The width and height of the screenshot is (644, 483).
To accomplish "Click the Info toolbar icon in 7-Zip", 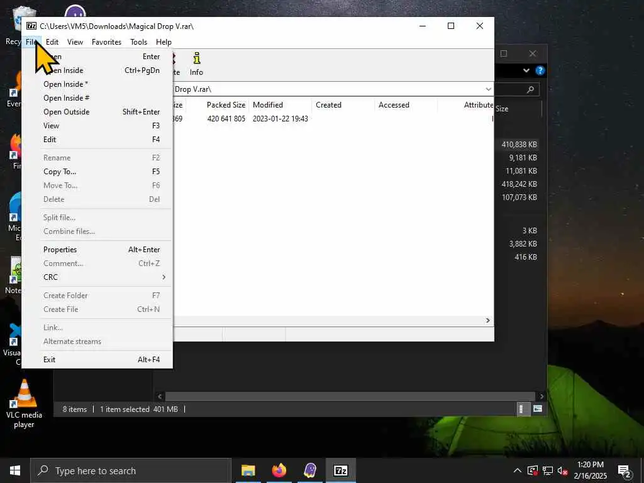I will click(196, 64).
